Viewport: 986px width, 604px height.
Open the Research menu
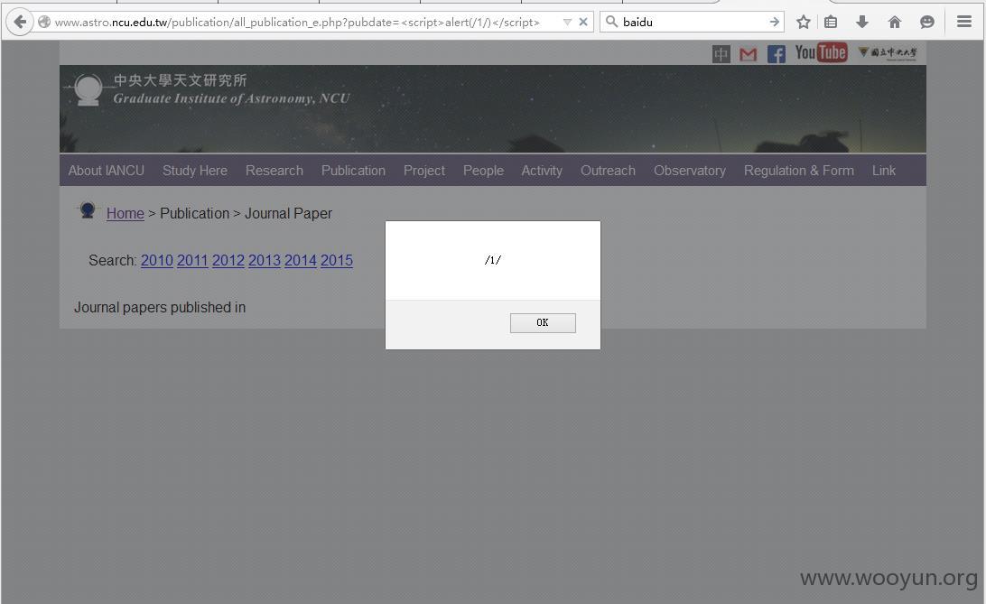click(274, 171)
